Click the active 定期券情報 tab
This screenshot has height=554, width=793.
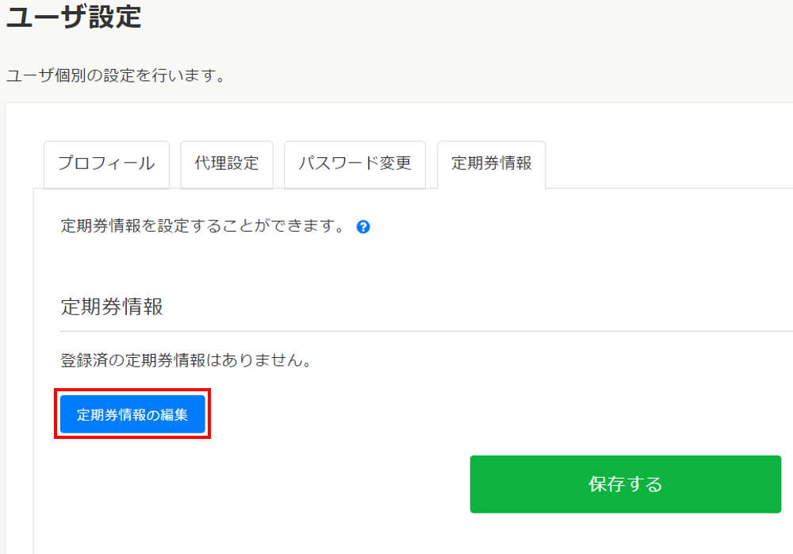pyautogui.click(x=491, y=164)
